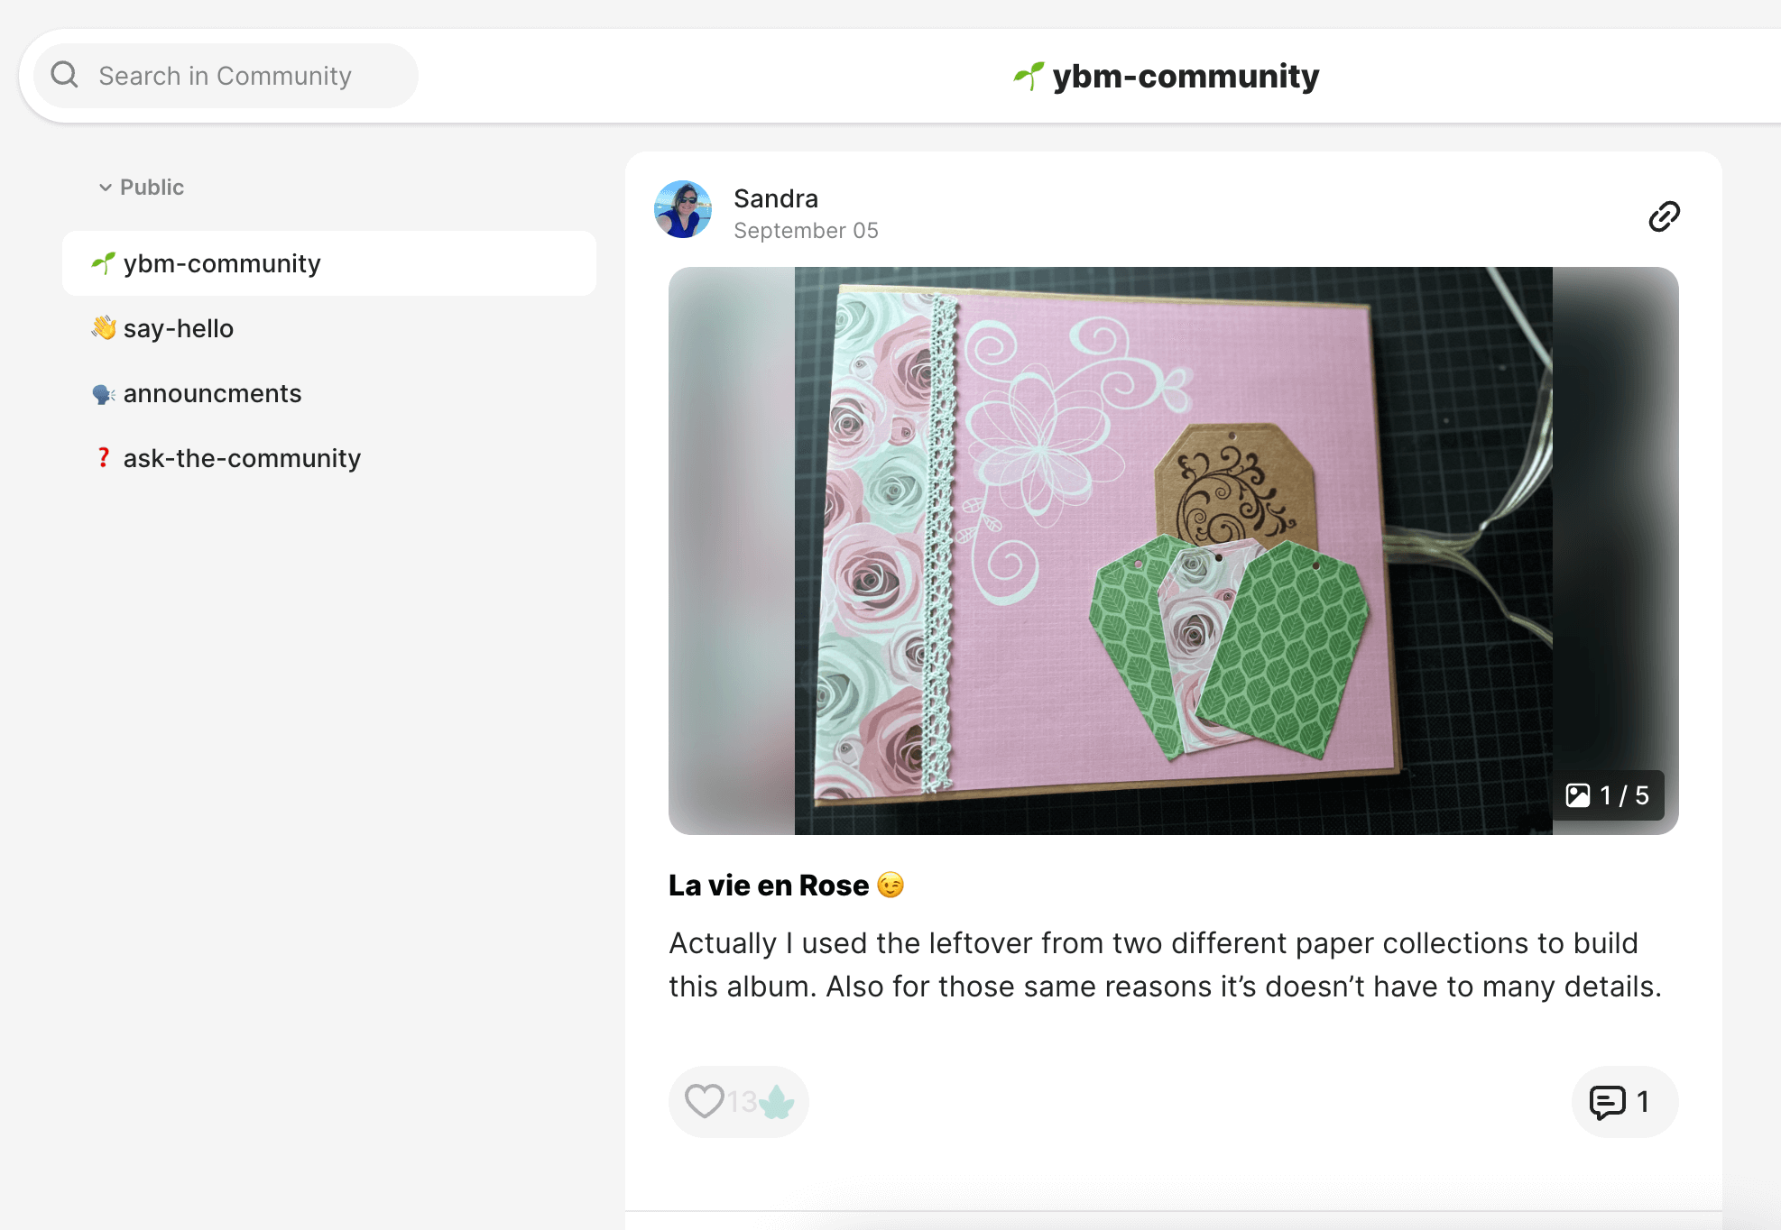
Task: Click the comment bubble icon on Sandra's post
Action: (1608, 1102)
